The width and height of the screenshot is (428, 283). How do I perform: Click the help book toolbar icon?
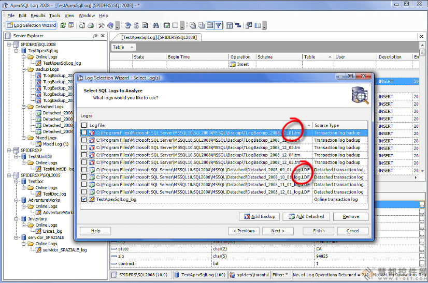[110, 25]
